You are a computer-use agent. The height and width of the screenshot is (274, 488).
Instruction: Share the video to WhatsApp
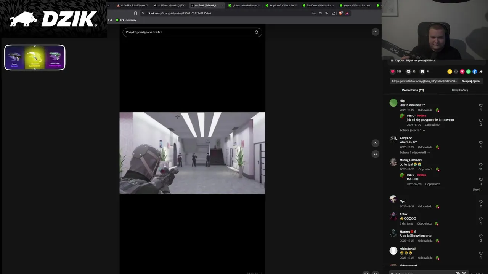click(469, 72)
